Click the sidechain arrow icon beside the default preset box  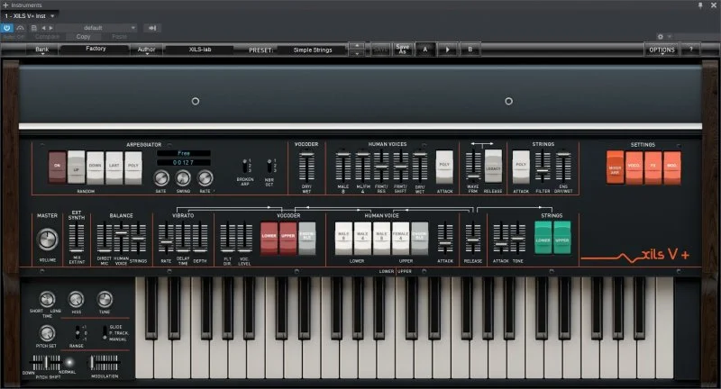point(152,28)
